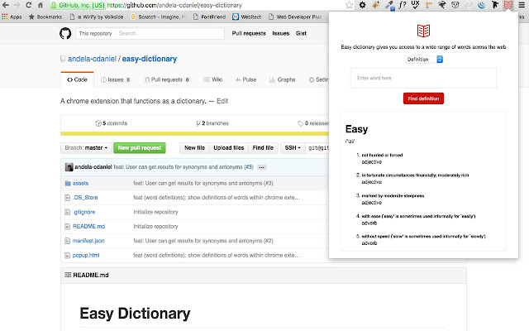Click the GitHub repository search field
Viewport: 529px width, 331px height.
[169, 33]
